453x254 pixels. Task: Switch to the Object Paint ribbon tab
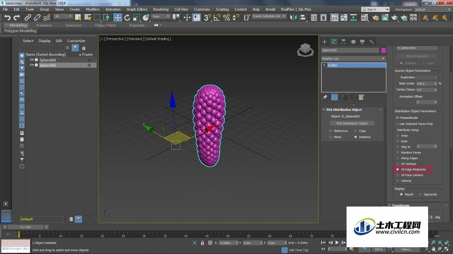coord(105,25)
